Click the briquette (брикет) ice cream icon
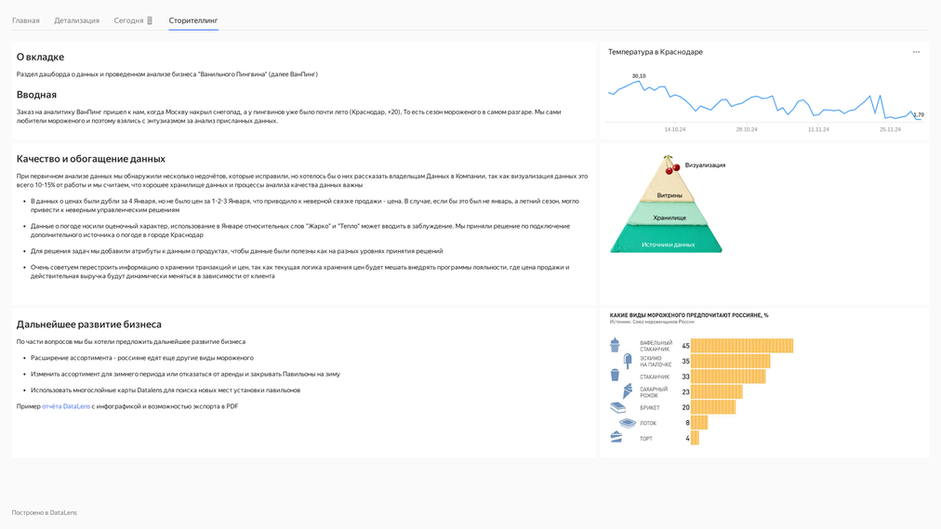 [x=618, y=407]
